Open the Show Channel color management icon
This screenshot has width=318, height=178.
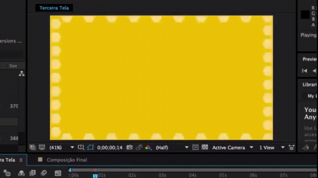click(x=148, y=148)
